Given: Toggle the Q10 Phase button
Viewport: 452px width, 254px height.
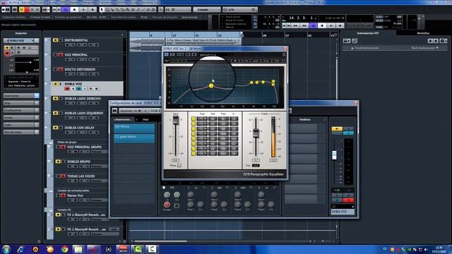Looking at the screenshot, I should click(x=179, y=166).
